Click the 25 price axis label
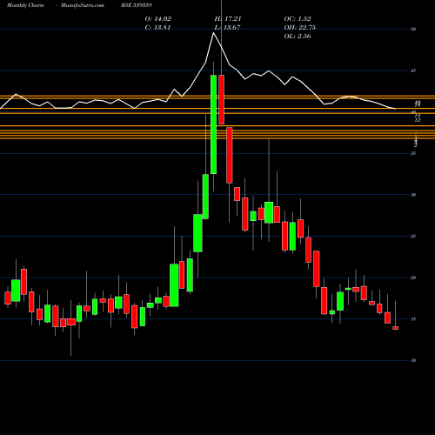 [x=413, y=237]
